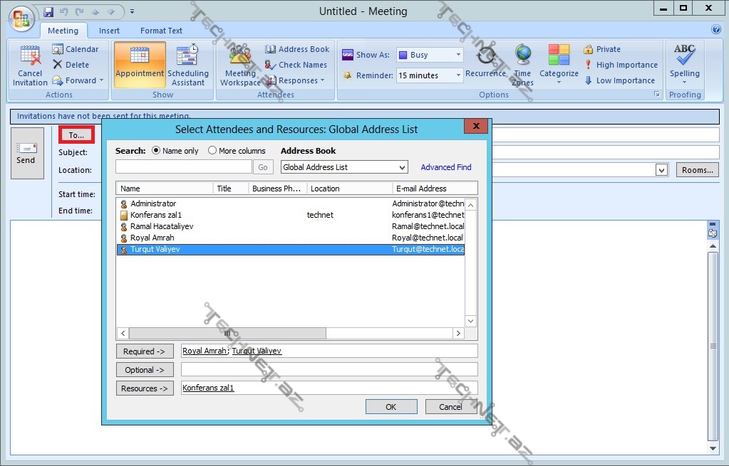The height and width of the screenshot is (466, 729).
Task: Select the Name only radio button
Action: 156,151
